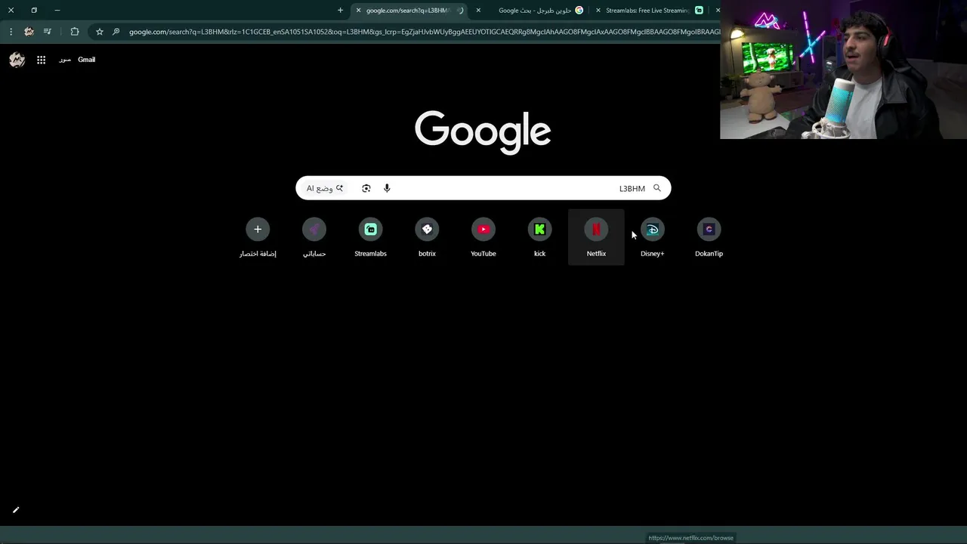Open the Chrome three-dot menu
The image size is (967, 544).
point(11,32)
